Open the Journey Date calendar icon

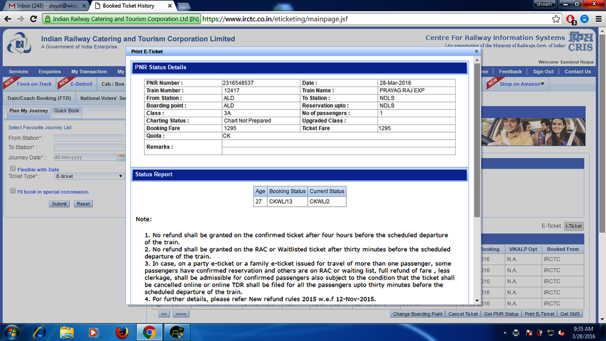pos(121,157)
